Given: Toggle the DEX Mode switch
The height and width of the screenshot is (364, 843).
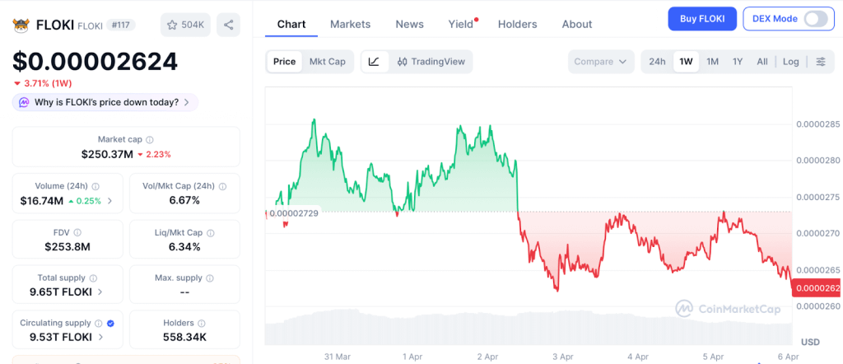Looking at the screenshot, I should 814,18.
